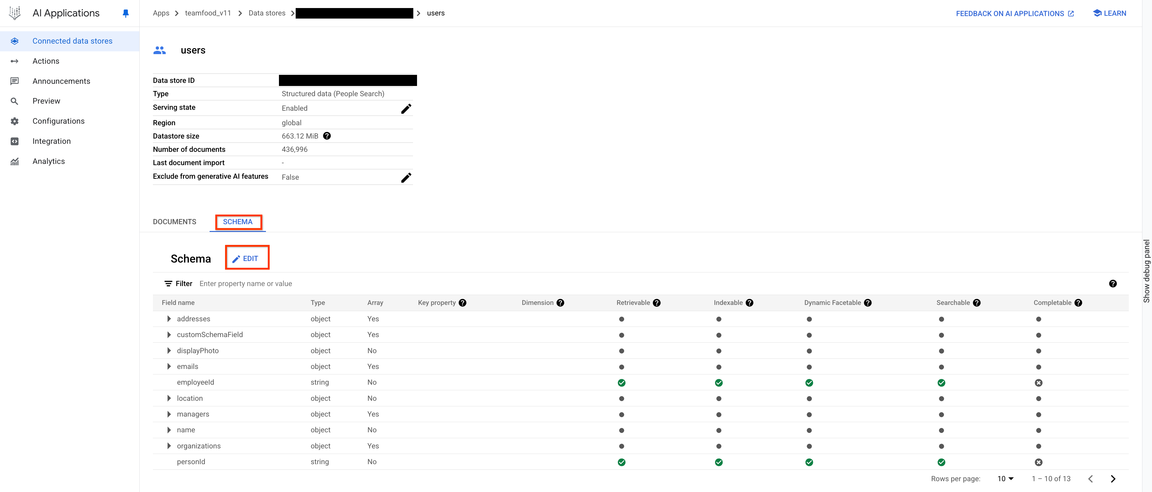This screenshot has width=1152, height=492.
Task: Open Actions in the sidebar
Action: click(x=70, y=61)
